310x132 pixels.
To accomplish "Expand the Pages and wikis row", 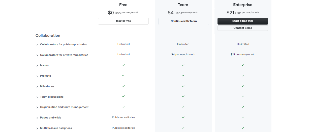I will tap(37, 118).
